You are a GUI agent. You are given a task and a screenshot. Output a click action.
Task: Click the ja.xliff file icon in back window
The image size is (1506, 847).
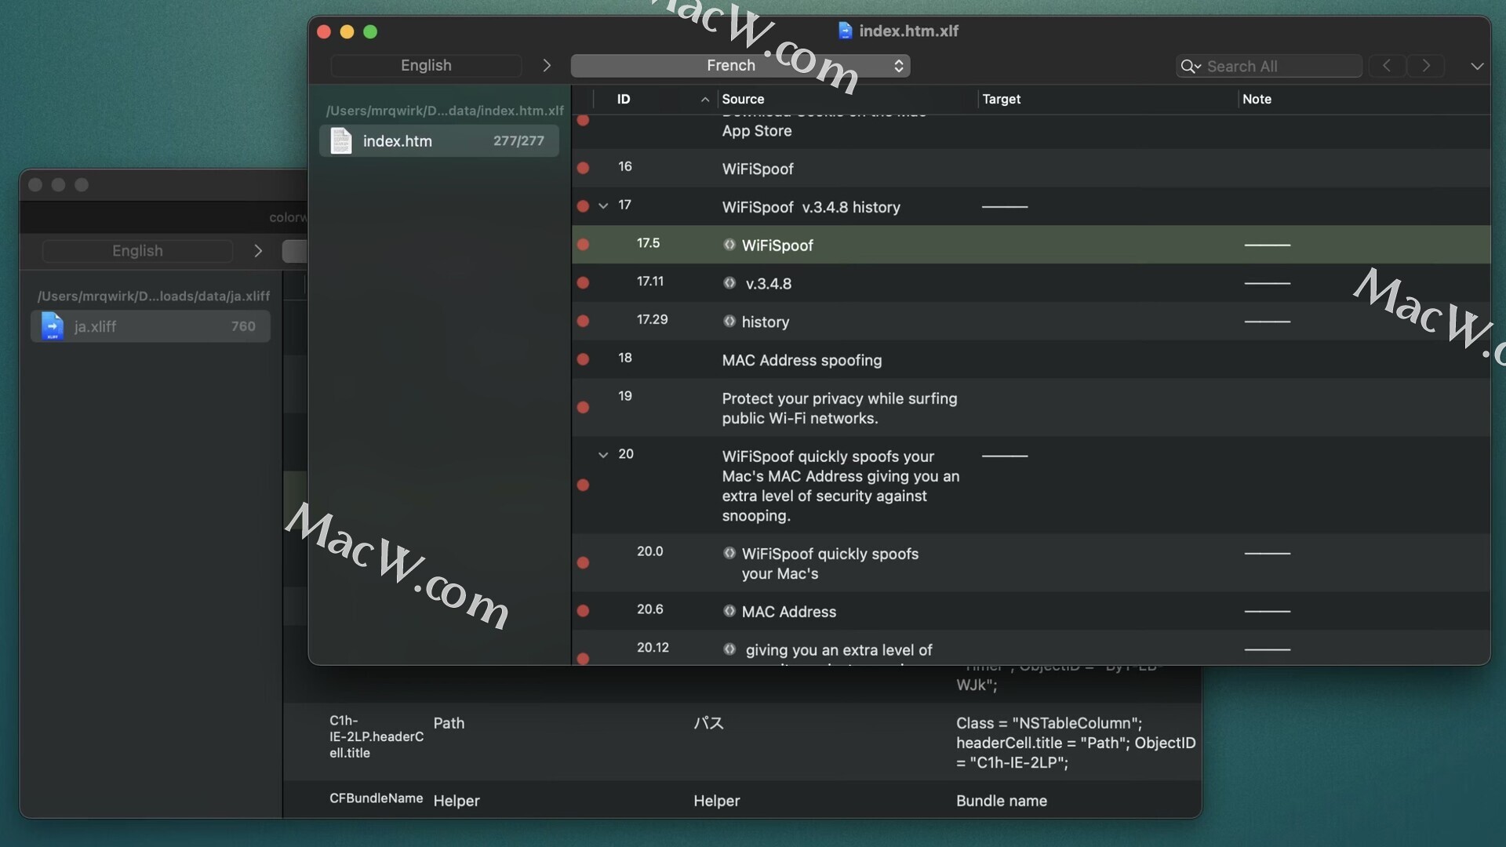coord(53,326)
